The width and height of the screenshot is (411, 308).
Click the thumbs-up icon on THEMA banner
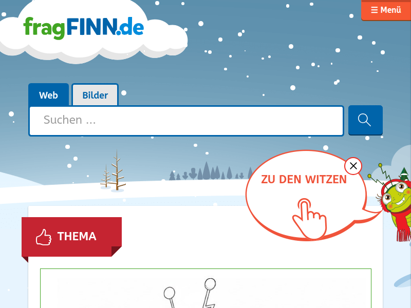point(44,237)
